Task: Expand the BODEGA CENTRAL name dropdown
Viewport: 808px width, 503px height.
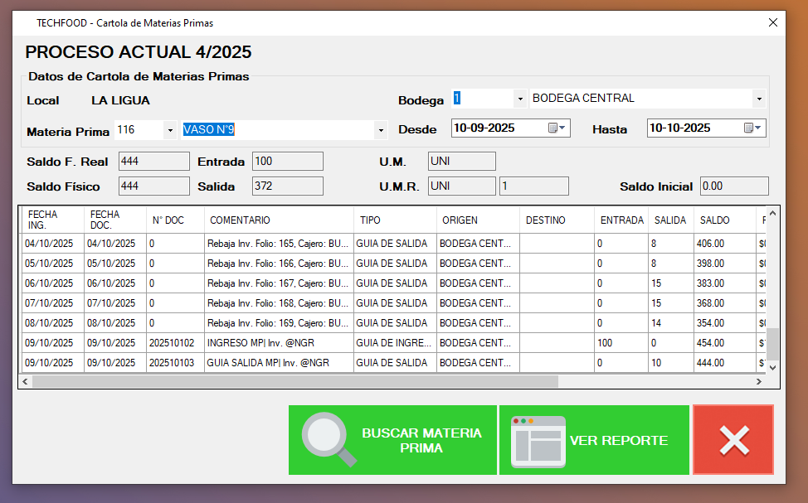Action: (758, 99)
